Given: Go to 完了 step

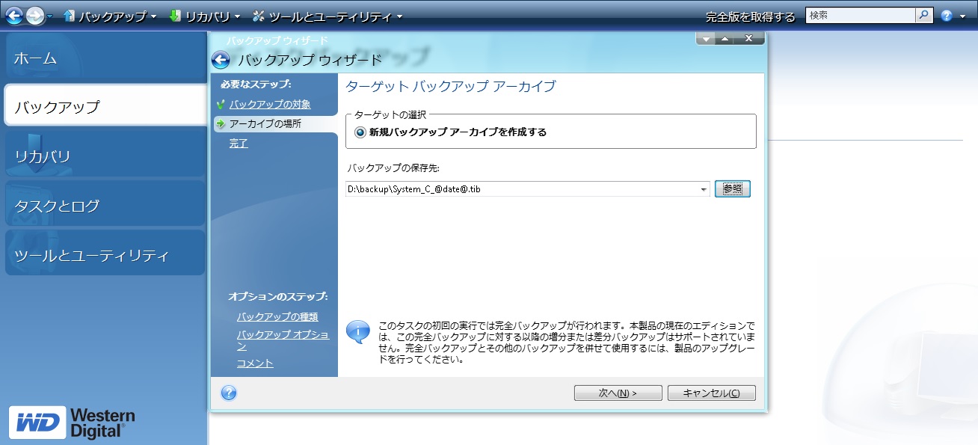Looking at the screenshot, I should coord(239,143).
